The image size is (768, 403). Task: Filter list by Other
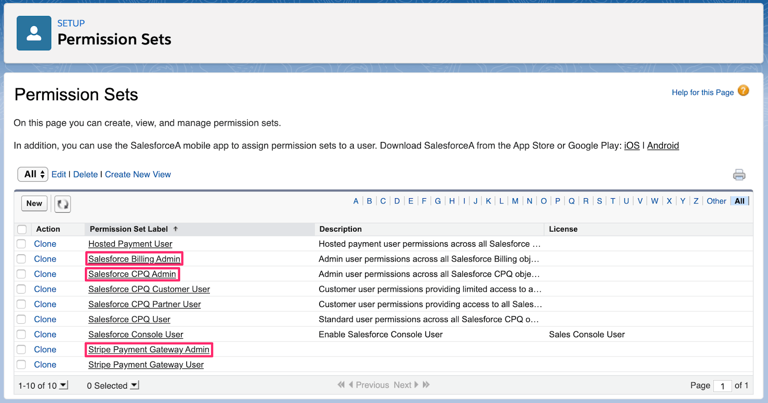coord(716,201)
